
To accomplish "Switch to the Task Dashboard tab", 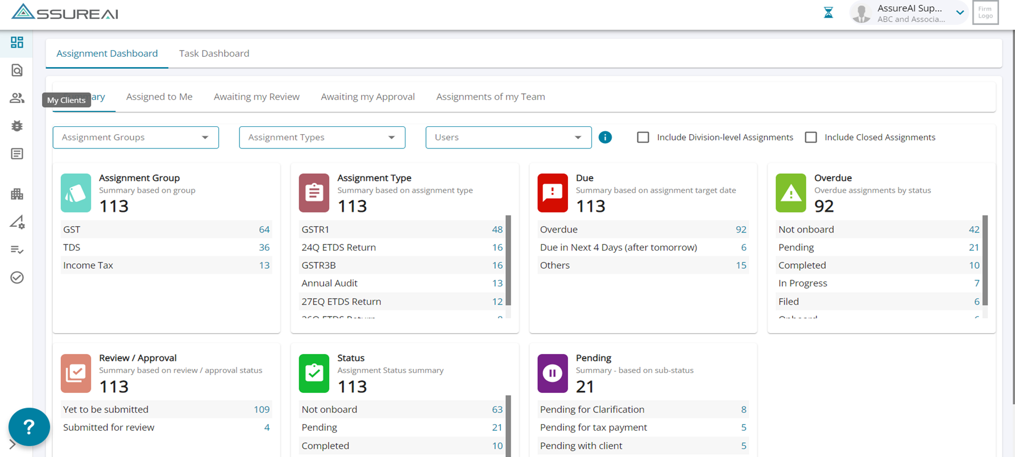I will 214,53.
